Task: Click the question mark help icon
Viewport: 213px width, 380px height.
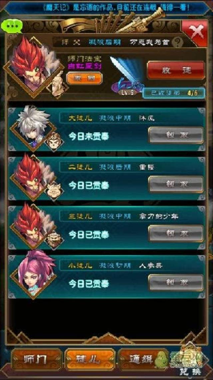Action: 177,43
